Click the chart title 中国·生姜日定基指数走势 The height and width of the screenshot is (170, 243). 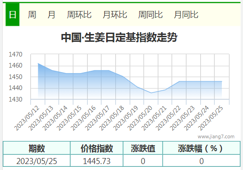pos(119,38)
